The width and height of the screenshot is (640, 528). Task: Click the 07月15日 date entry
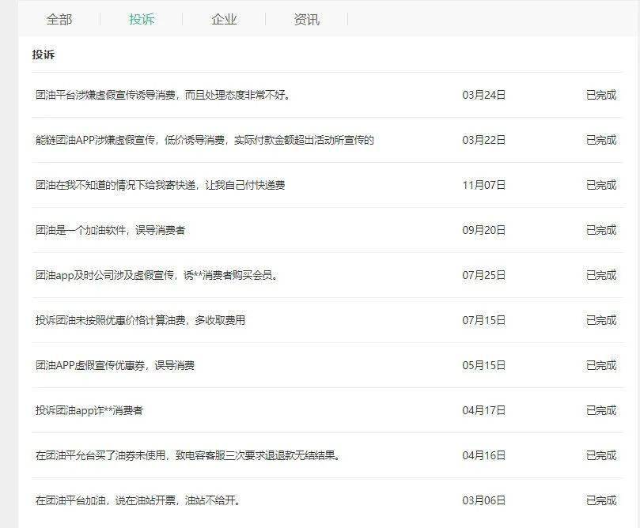pyautogui.click(x=483, y=320)
